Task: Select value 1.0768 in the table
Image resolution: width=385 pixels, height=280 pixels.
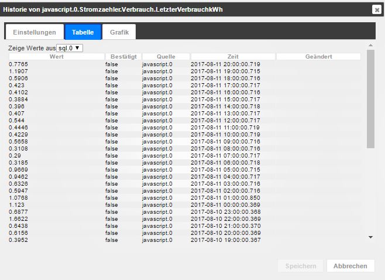Action: pos(18,197)
